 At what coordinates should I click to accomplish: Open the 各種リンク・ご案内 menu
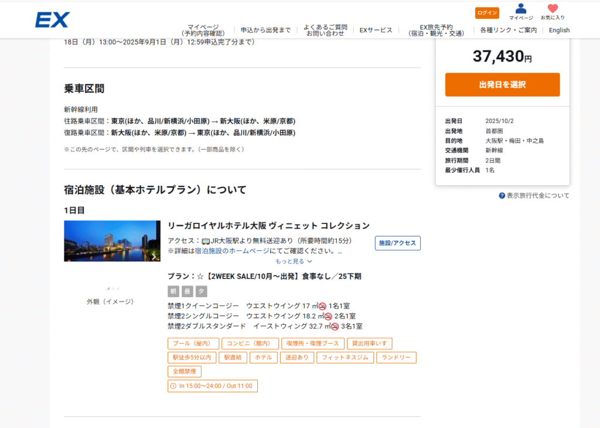click(x=508, y=30)
